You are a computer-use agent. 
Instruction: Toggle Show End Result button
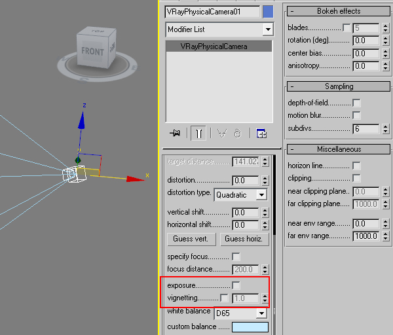[198, 133]
